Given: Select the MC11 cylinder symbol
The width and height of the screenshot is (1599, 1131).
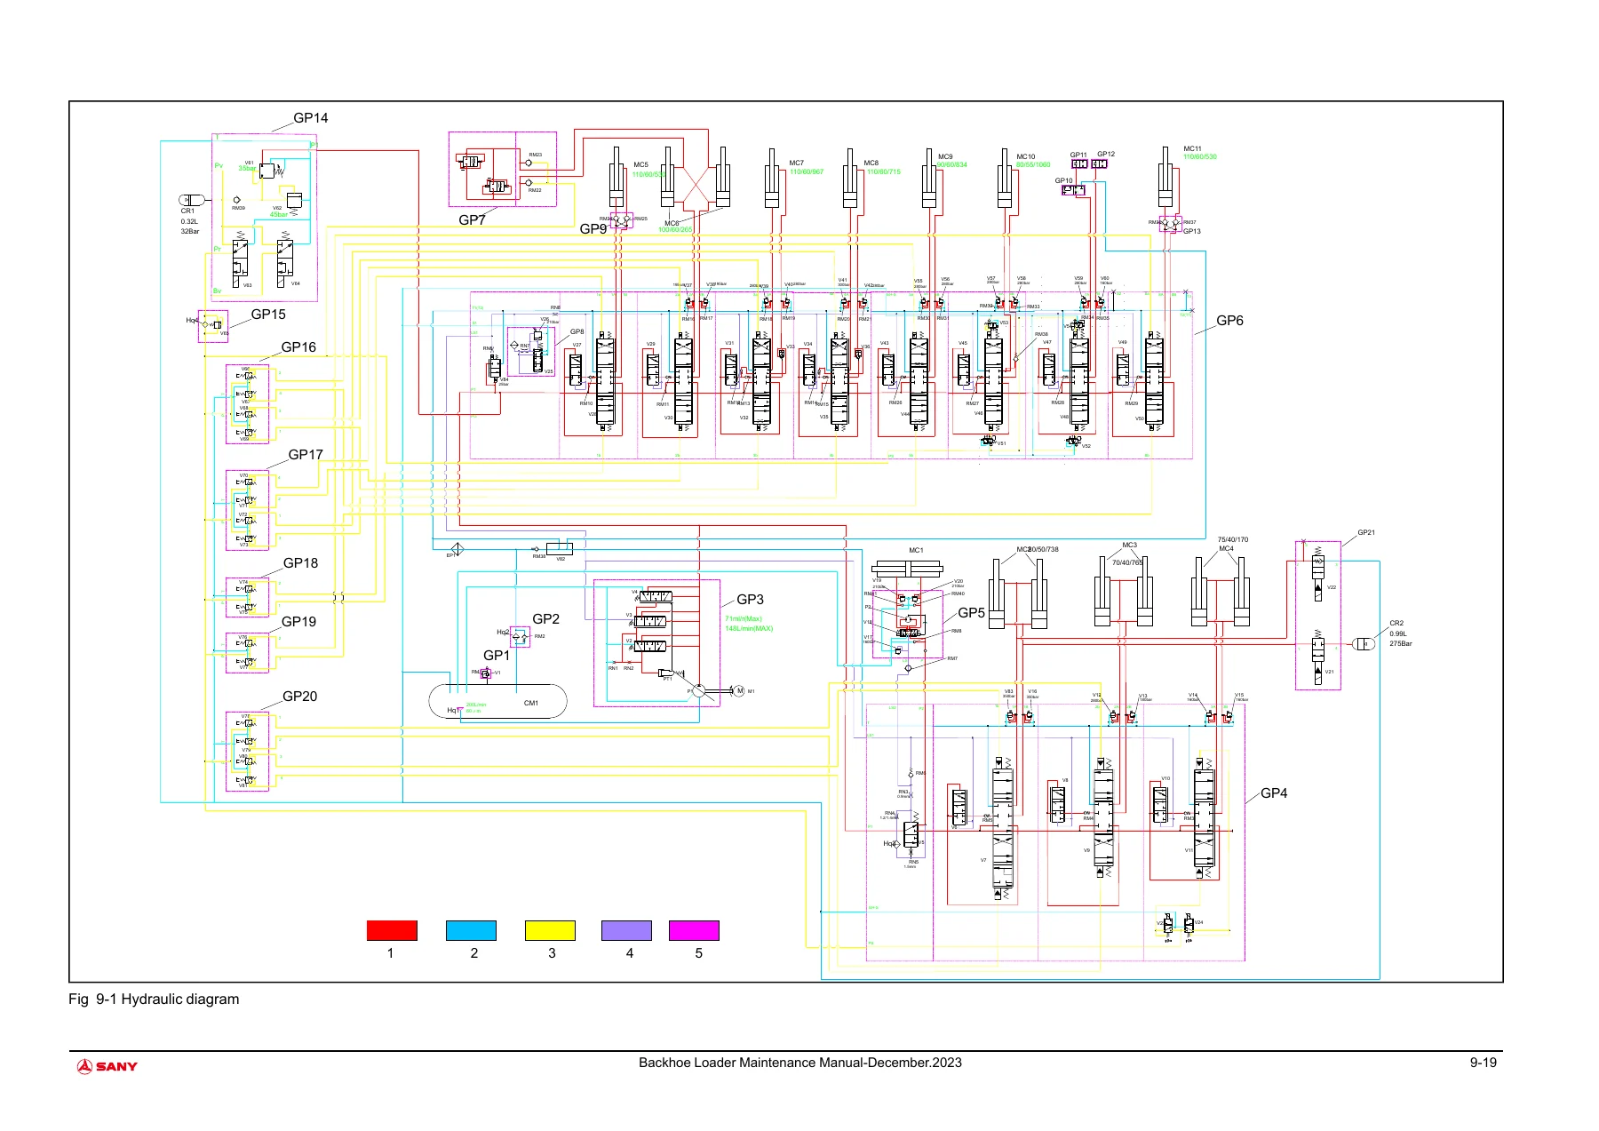Looking at the screenshot, I should [x=1165, y=178].
